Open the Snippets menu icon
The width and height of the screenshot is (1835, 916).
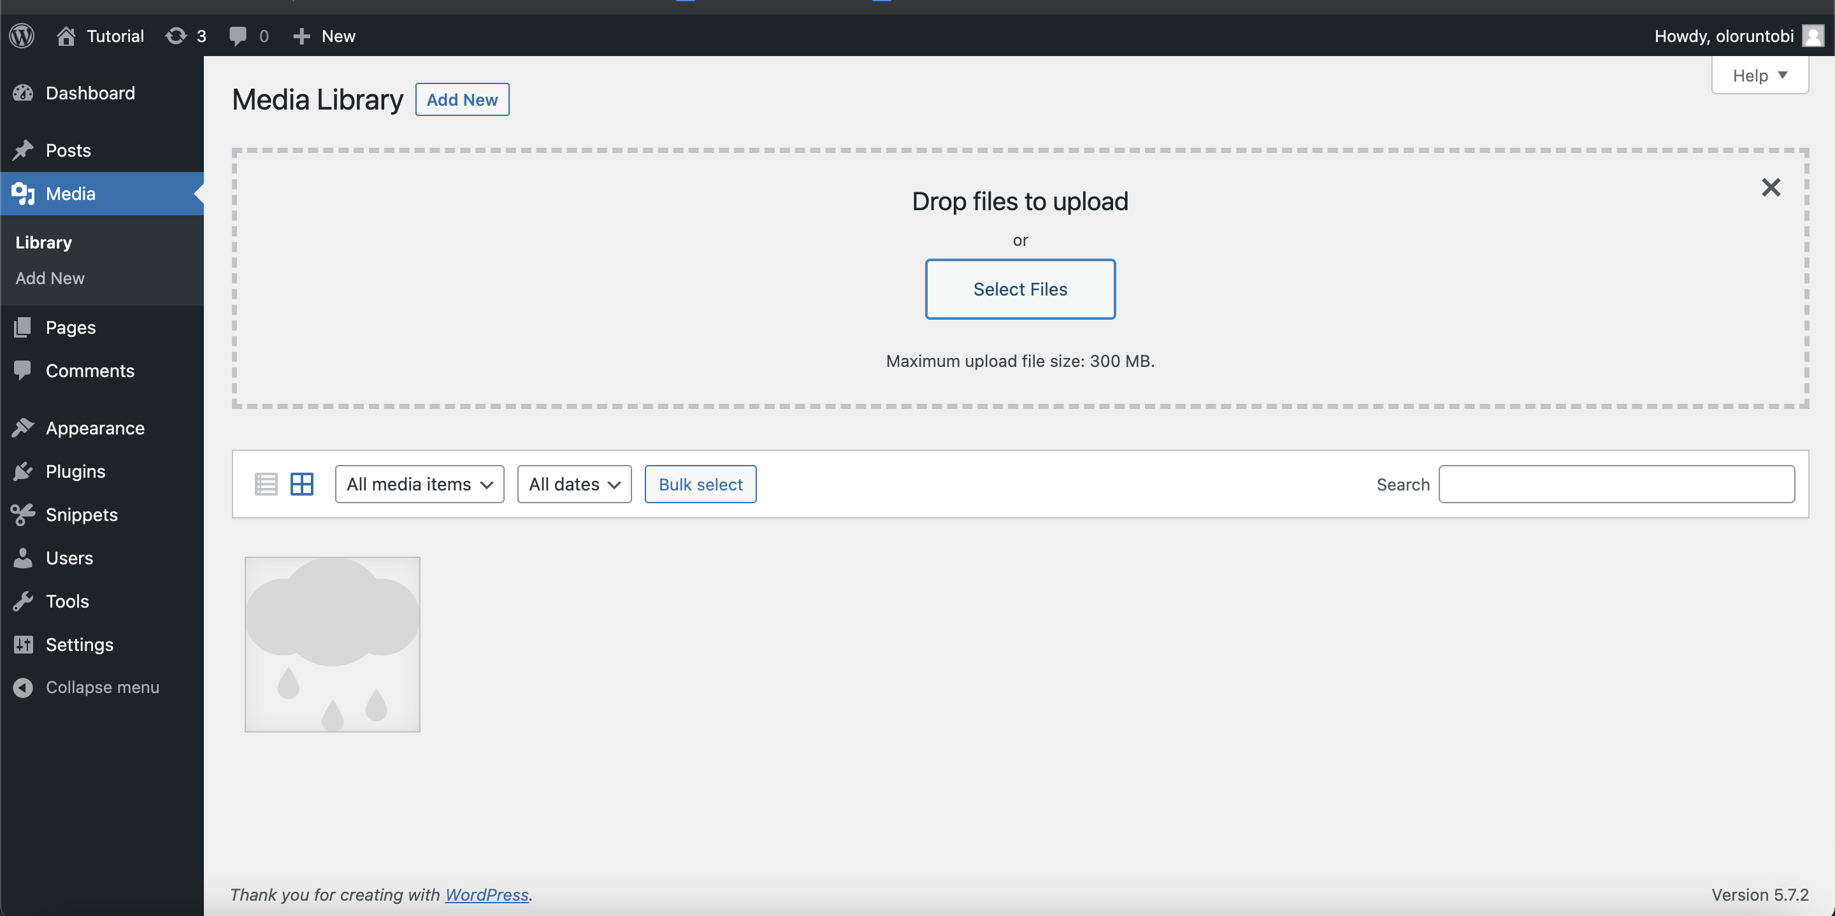(x=23, y=515)
